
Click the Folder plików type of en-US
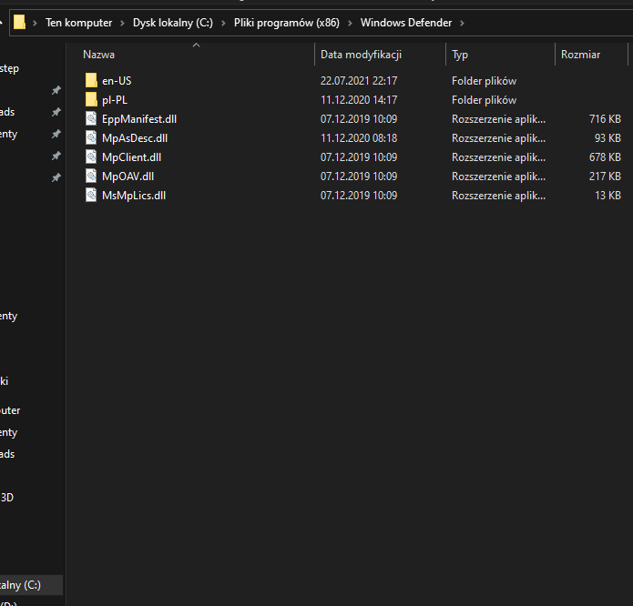point(484,81)
